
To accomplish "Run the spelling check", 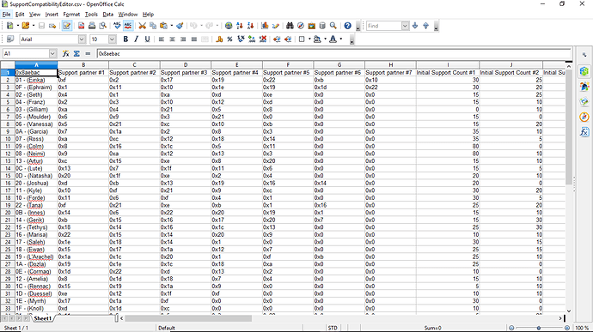I will point(117,26).
